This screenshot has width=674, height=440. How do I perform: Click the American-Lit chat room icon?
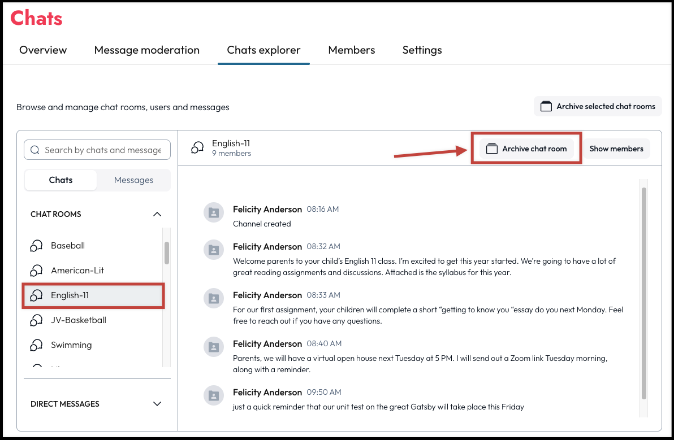coord(36,271)
